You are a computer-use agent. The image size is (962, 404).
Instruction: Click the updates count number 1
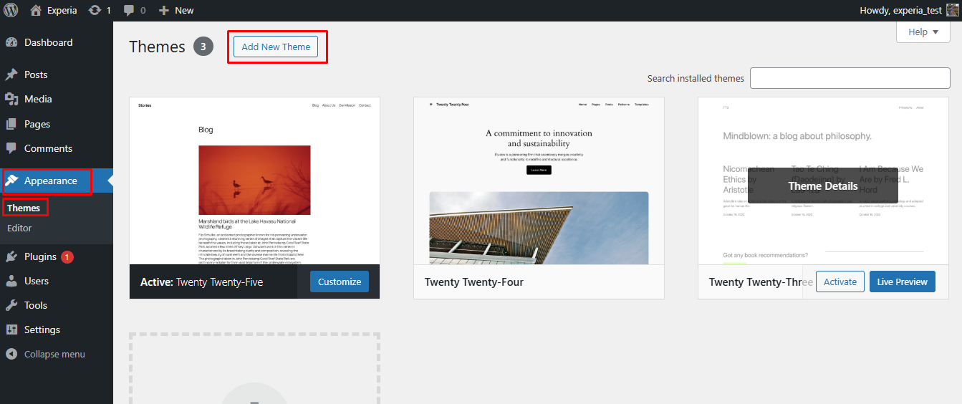pos(109,10)
